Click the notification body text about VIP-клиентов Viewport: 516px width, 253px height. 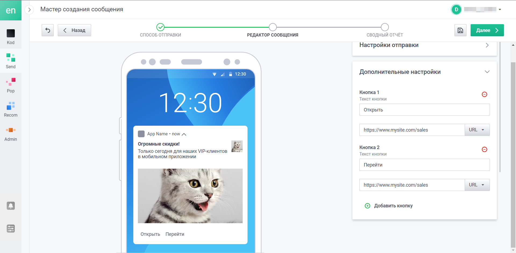[x=182, y=154]
